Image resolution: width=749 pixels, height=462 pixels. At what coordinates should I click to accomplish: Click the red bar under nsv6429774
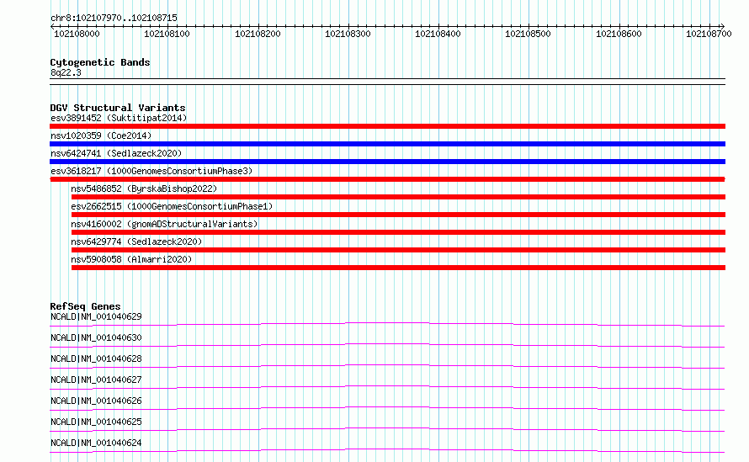(398, 250)
